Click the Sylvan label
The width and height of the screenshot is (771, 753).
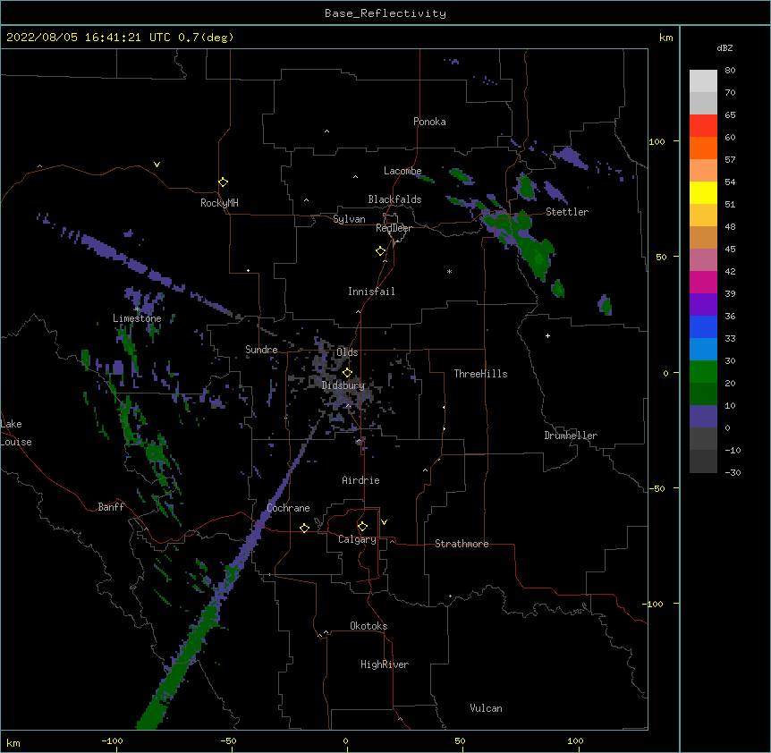click(349, 219)
